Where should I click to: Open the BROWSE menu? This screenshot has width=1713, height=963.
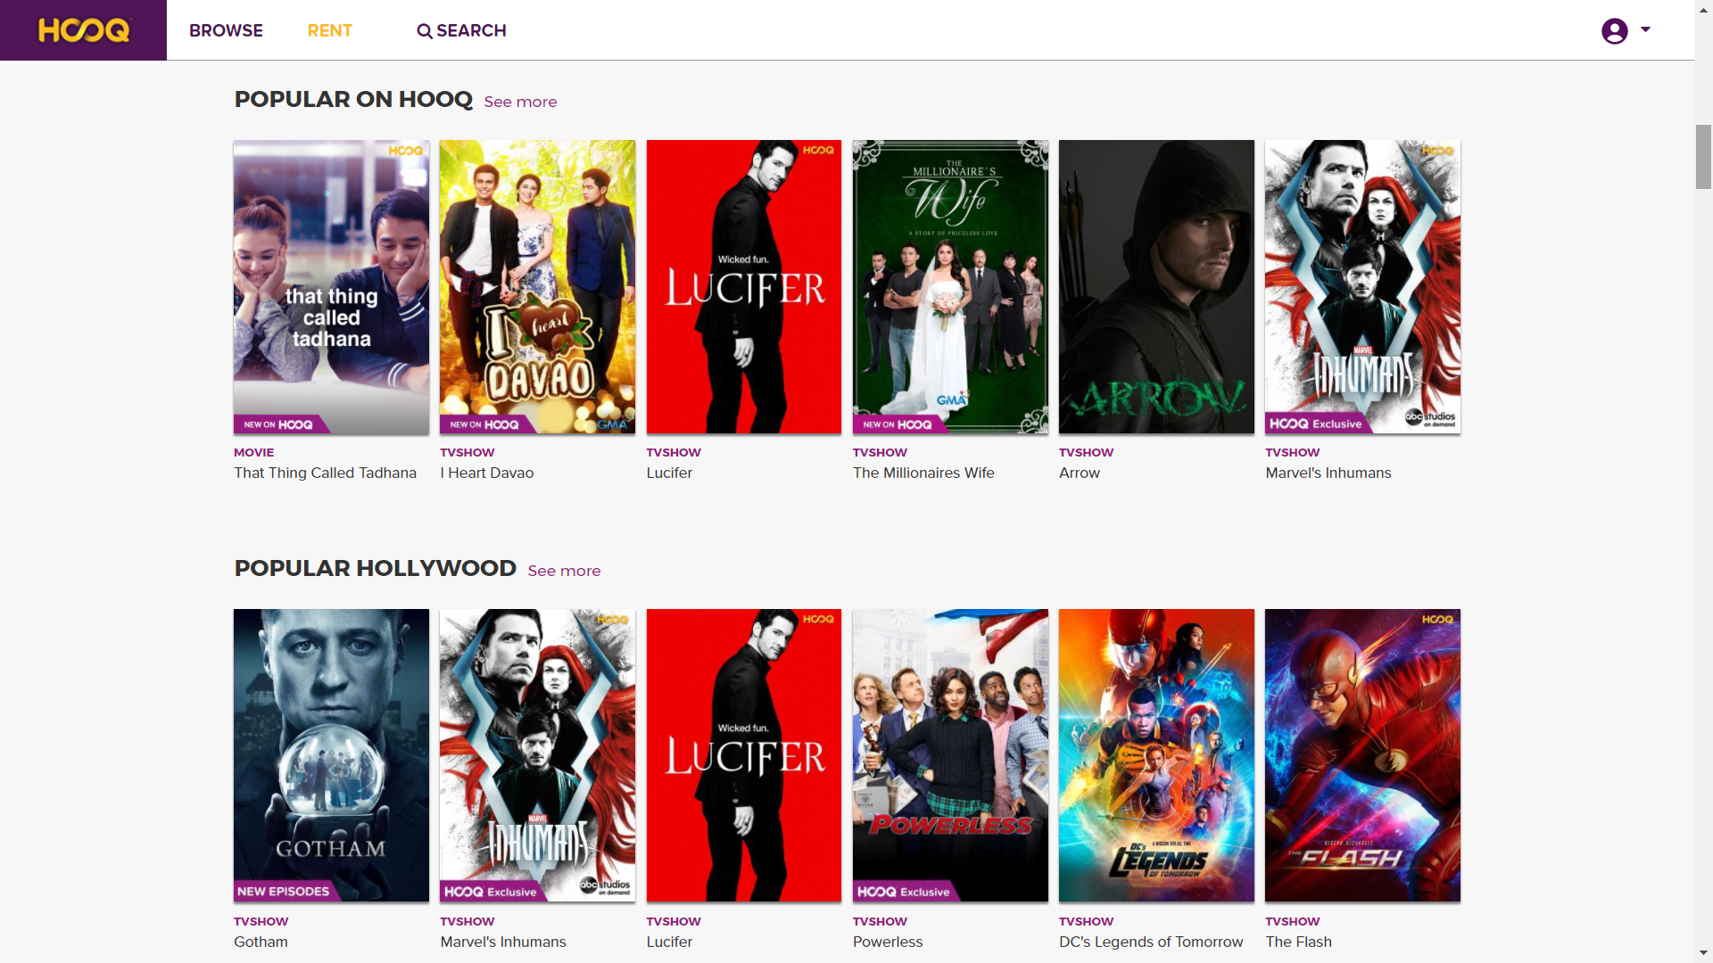pos(226,29)
